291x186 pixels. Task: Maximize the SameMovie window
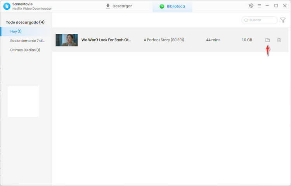point(276,6)
